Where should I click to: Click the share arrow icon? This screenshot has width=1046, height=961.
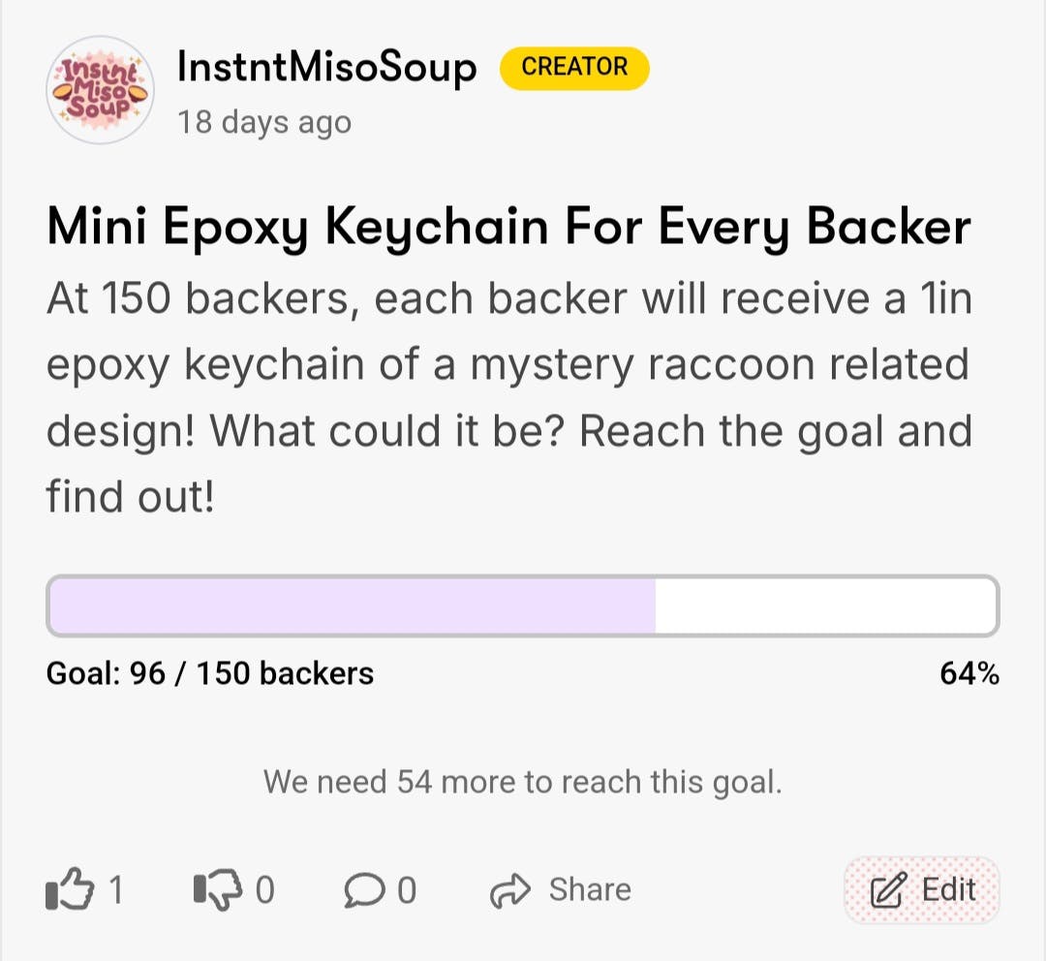[511, 890]
